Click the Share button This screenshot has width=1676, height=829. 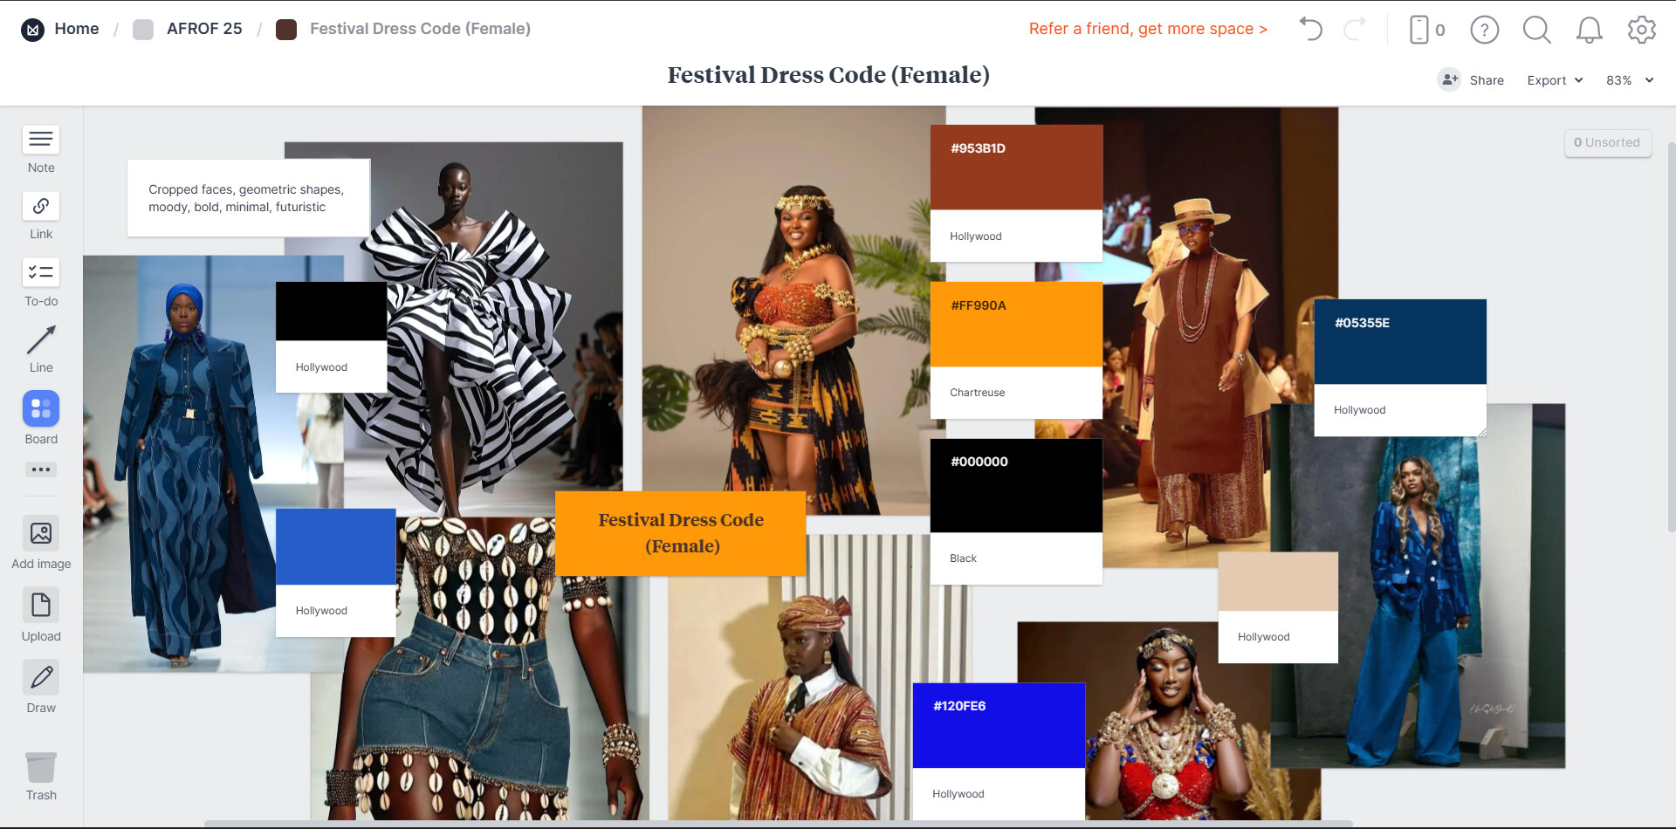coord(1471,80)
